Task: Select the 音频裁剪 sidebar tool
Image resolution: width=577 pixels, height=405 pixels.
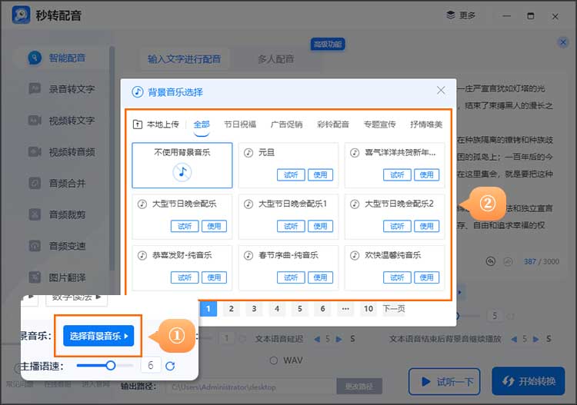Action: click(57, 214)
